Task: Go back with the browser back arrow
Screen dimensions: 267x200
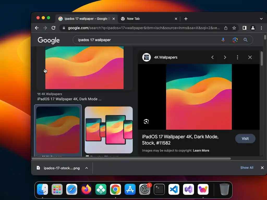Action: point(37,28)
